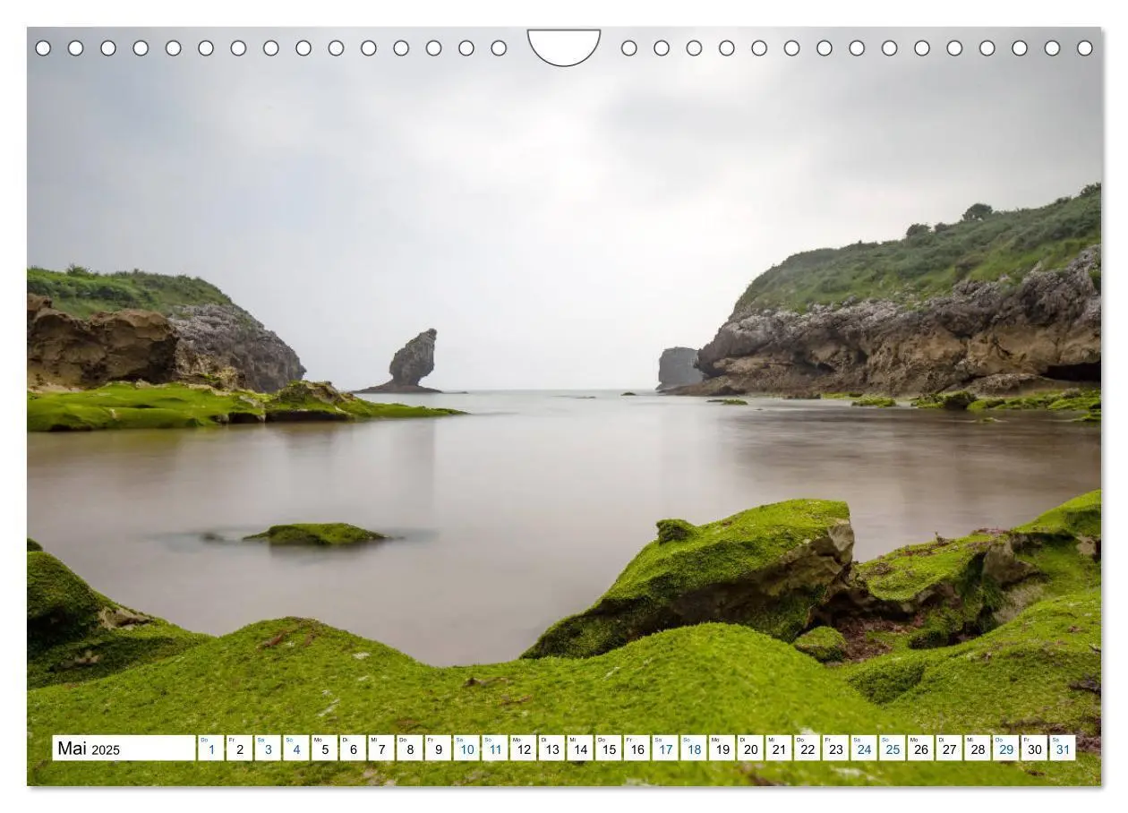Choose the blue date 11
Image resolution: width=1128 pixels, height=813 pixels.
(x=495, y=749)
